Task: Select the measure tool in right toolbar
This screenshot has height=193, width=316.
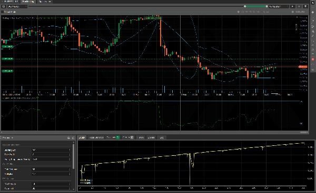Action: (x=313, y=41)
